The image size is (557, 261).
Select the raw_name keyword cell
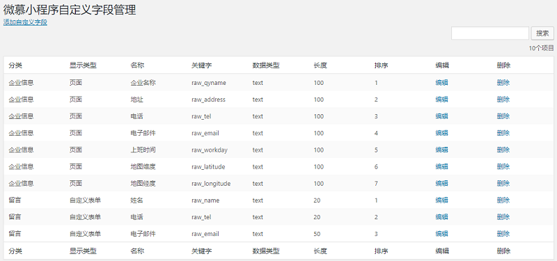click(205, 200)
